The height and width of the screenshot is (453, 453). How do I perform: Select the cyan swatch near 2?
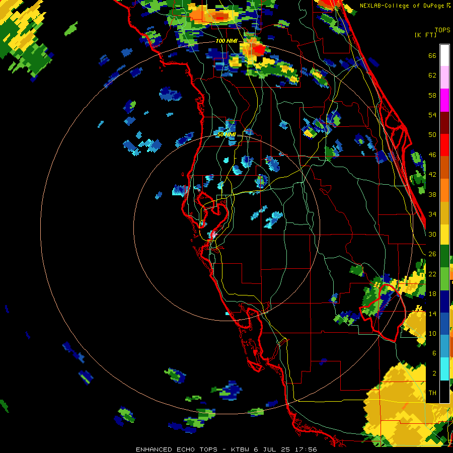[444, 369]
